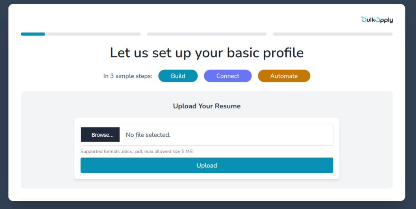Click the teal filled progress portion

tap(32, 34)
